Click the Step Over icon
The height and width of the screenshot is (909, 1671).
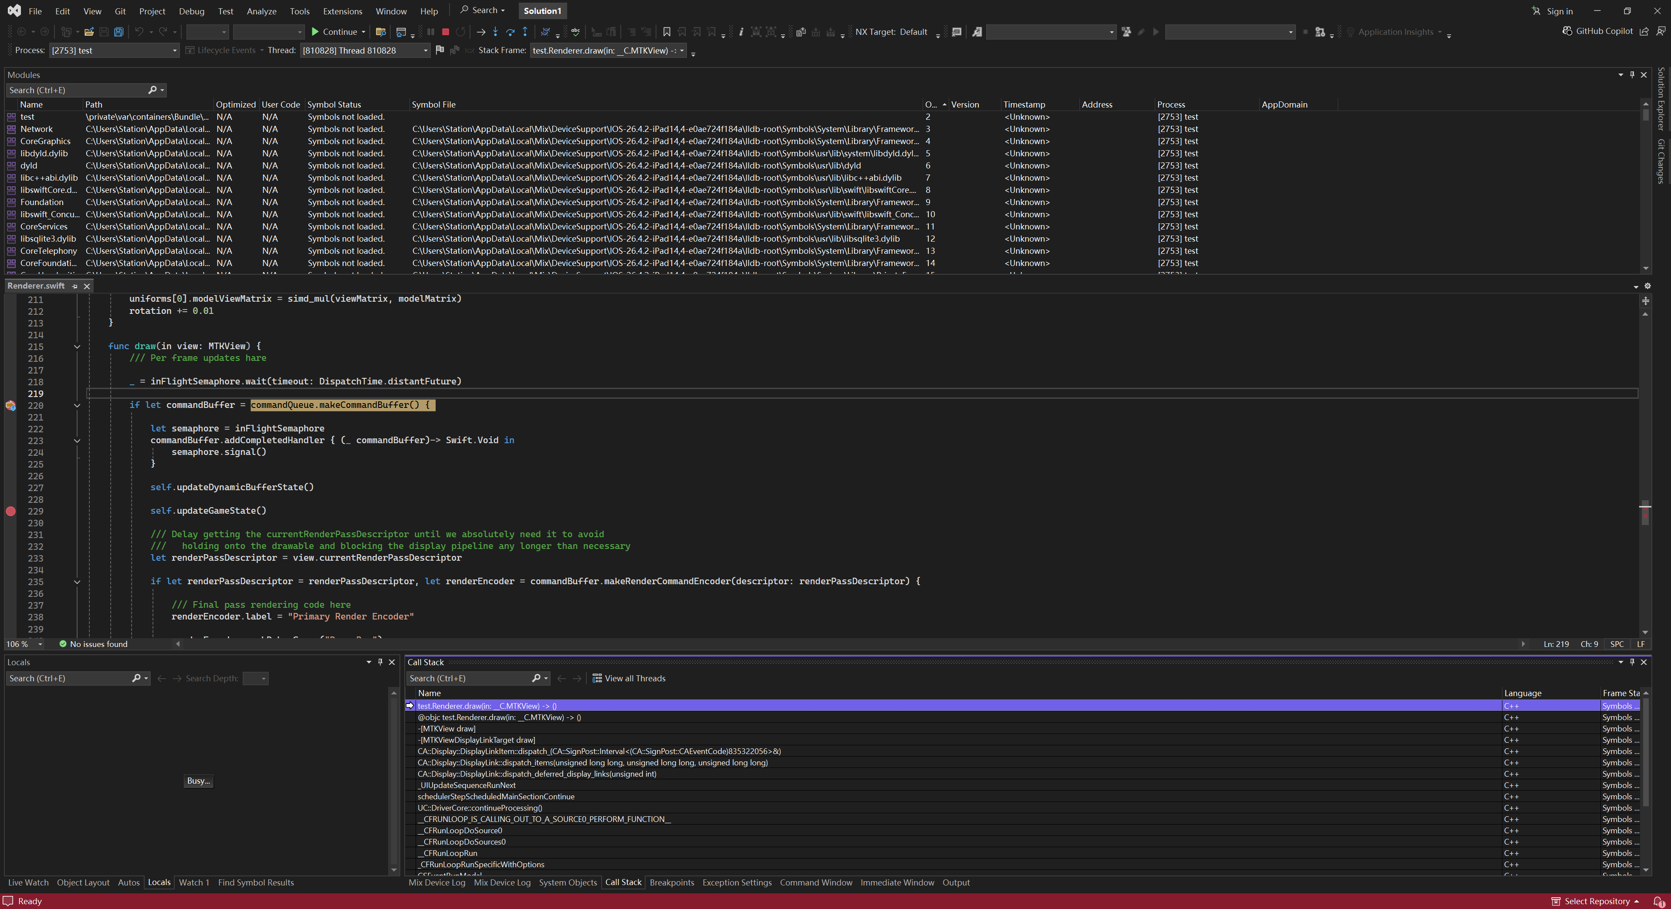tap(511, 32)
